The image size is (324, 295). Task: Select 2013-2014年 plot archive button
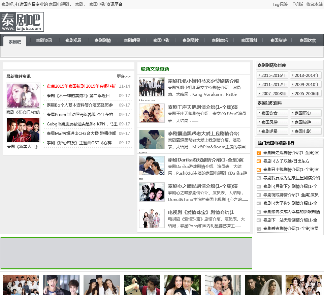(306, 75)
